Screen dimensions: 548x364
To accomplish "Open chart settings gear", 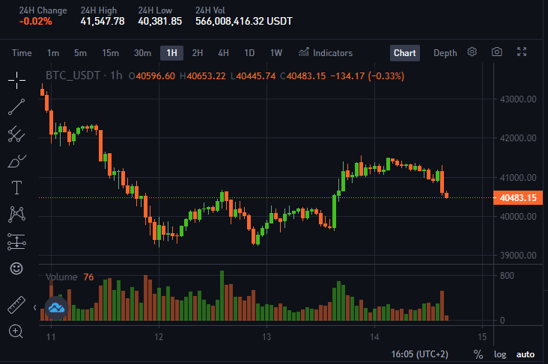I will (472, 52).
